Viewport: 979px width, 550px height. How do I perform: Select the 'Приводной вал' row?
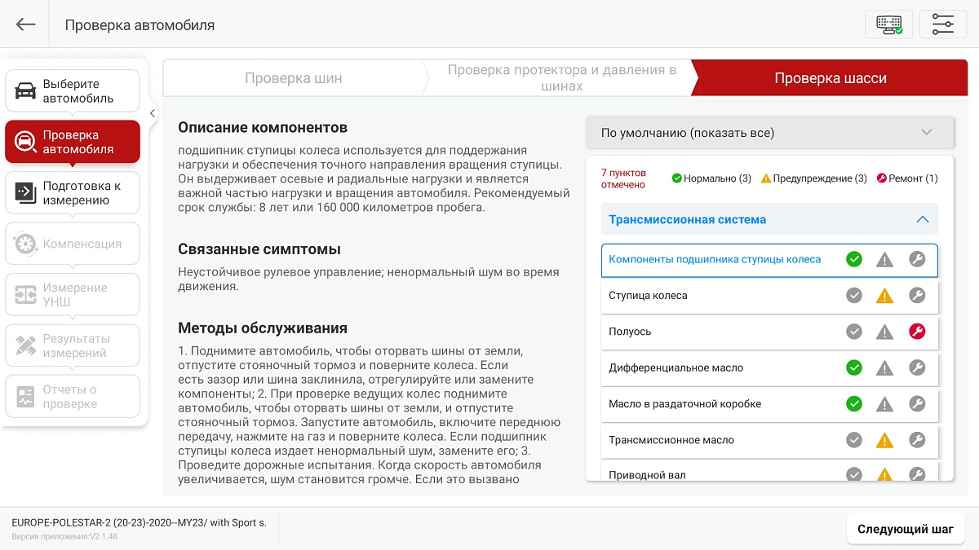coord(769,470)
